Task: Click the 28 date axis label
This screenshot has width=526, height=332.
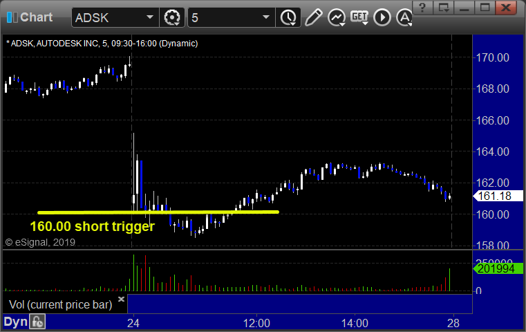Action: point(453,323)
